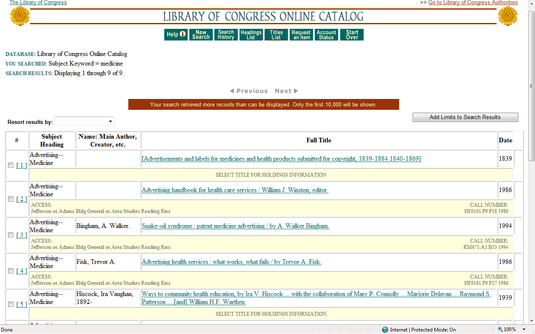Open Advertising handbook for health care services

235,190
